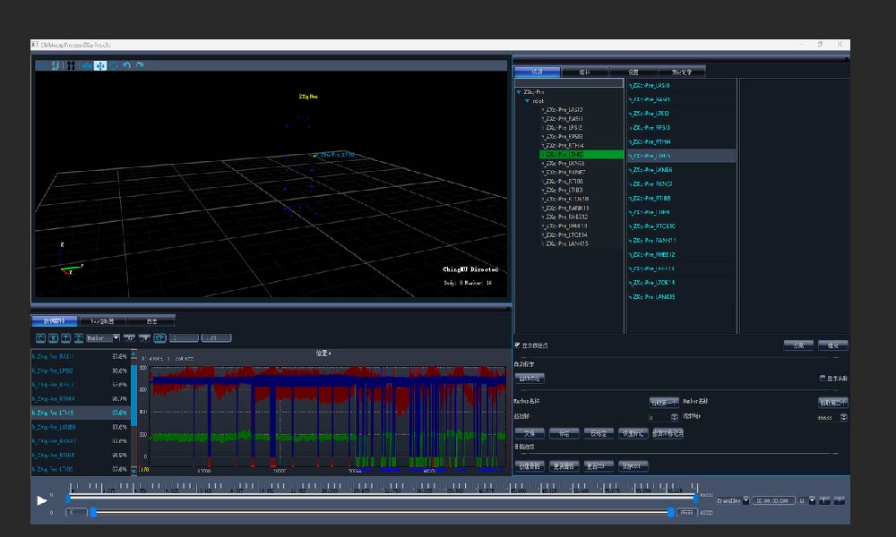Select the pan/move view tool icon
Screen dimensions: 896x537
pyautogui.click(x=100, y=65)
